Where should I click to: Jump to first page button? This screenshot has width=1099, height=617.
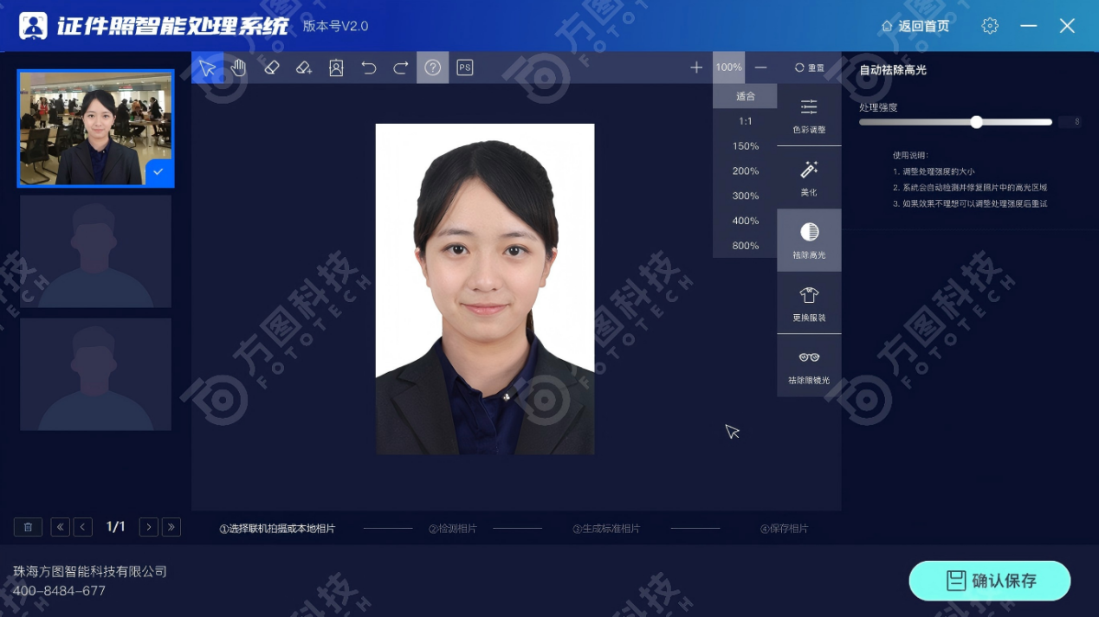60,527
